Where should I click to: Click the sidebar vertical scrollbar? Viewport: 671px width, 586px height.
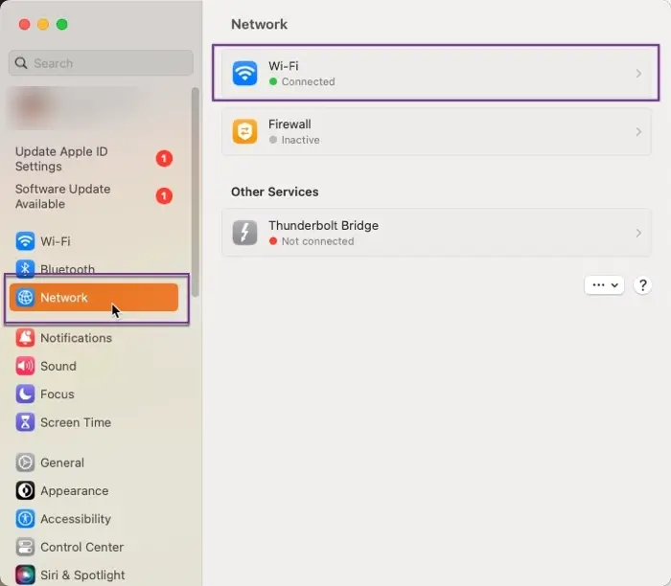click(x=196, y=192)
